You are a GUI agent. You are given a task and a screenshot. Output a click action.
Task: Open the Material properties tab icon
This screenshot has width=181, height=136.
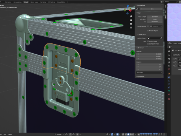(169, 94)
